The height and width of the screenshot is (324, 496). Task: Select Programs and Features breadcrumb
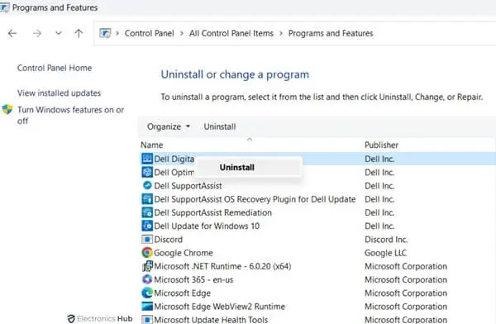(331, 33)
